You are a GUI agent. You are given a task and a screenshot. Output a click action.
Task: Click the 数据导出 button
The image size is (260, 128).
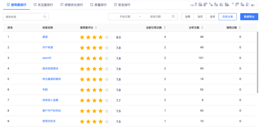click(x=249, y=17)
